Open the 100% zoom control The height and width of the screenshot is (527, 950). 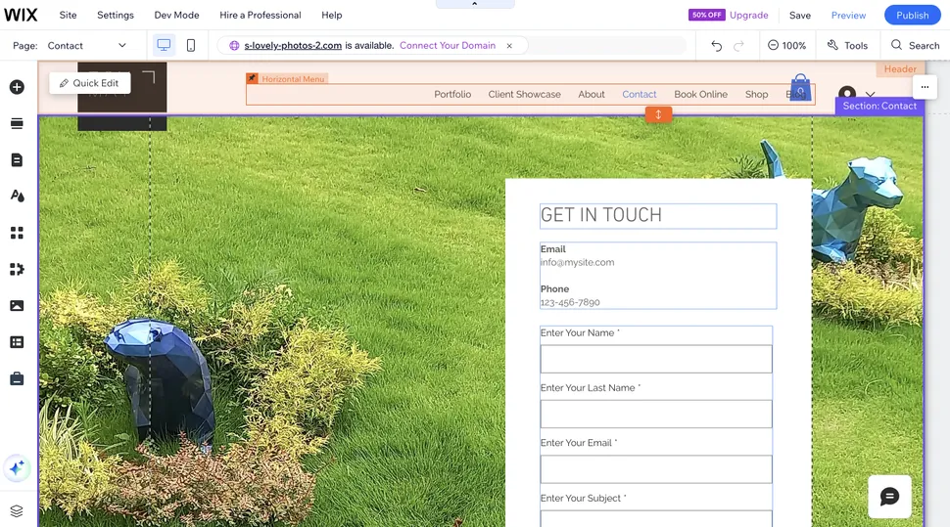coord(786,46)
